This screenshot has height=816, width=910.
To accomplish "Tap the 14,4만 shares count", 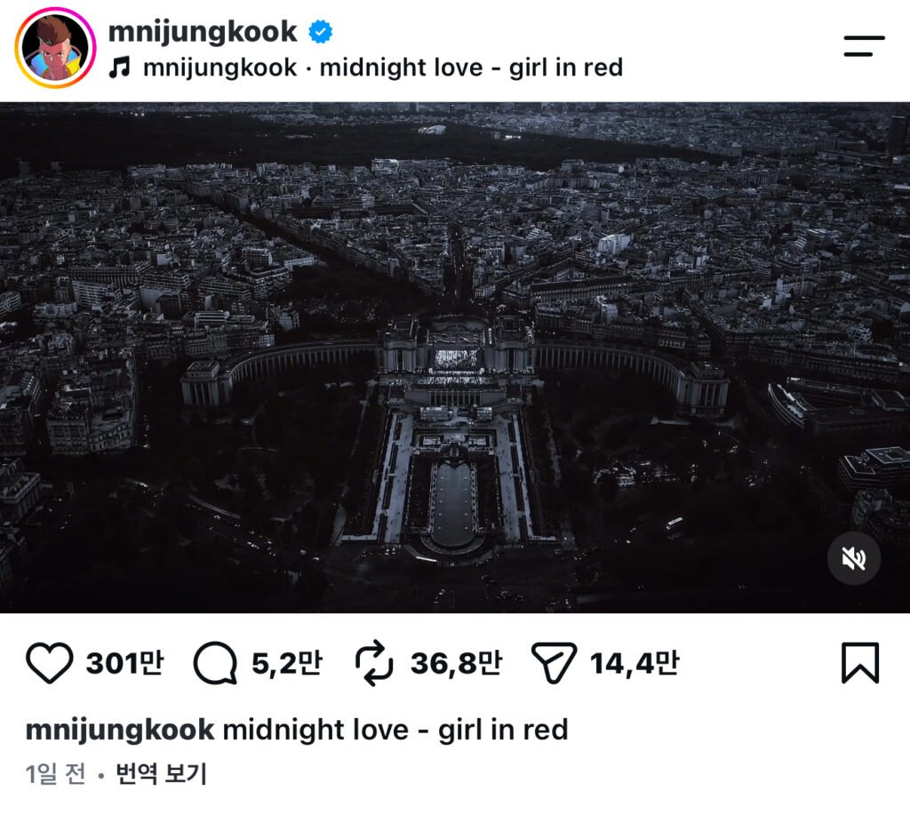I will (x=635, y=663).
